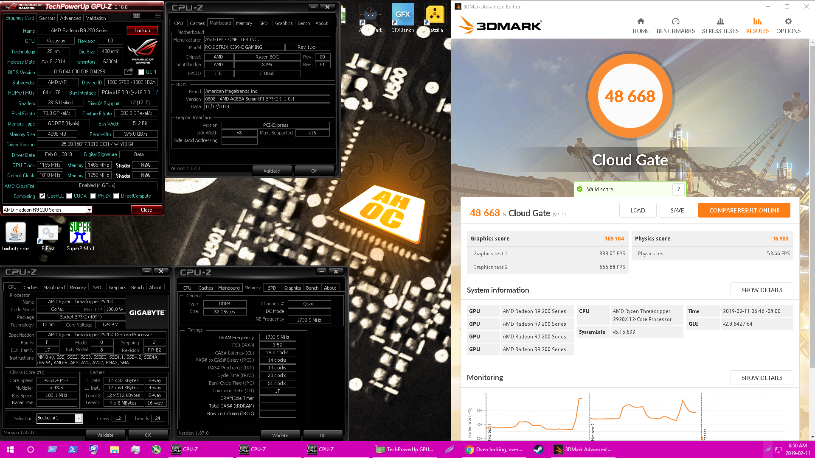This screenshot has height=458, width=815.
Task: Open PowerShell from the taskbar
Action: click(x=73, y=450)
